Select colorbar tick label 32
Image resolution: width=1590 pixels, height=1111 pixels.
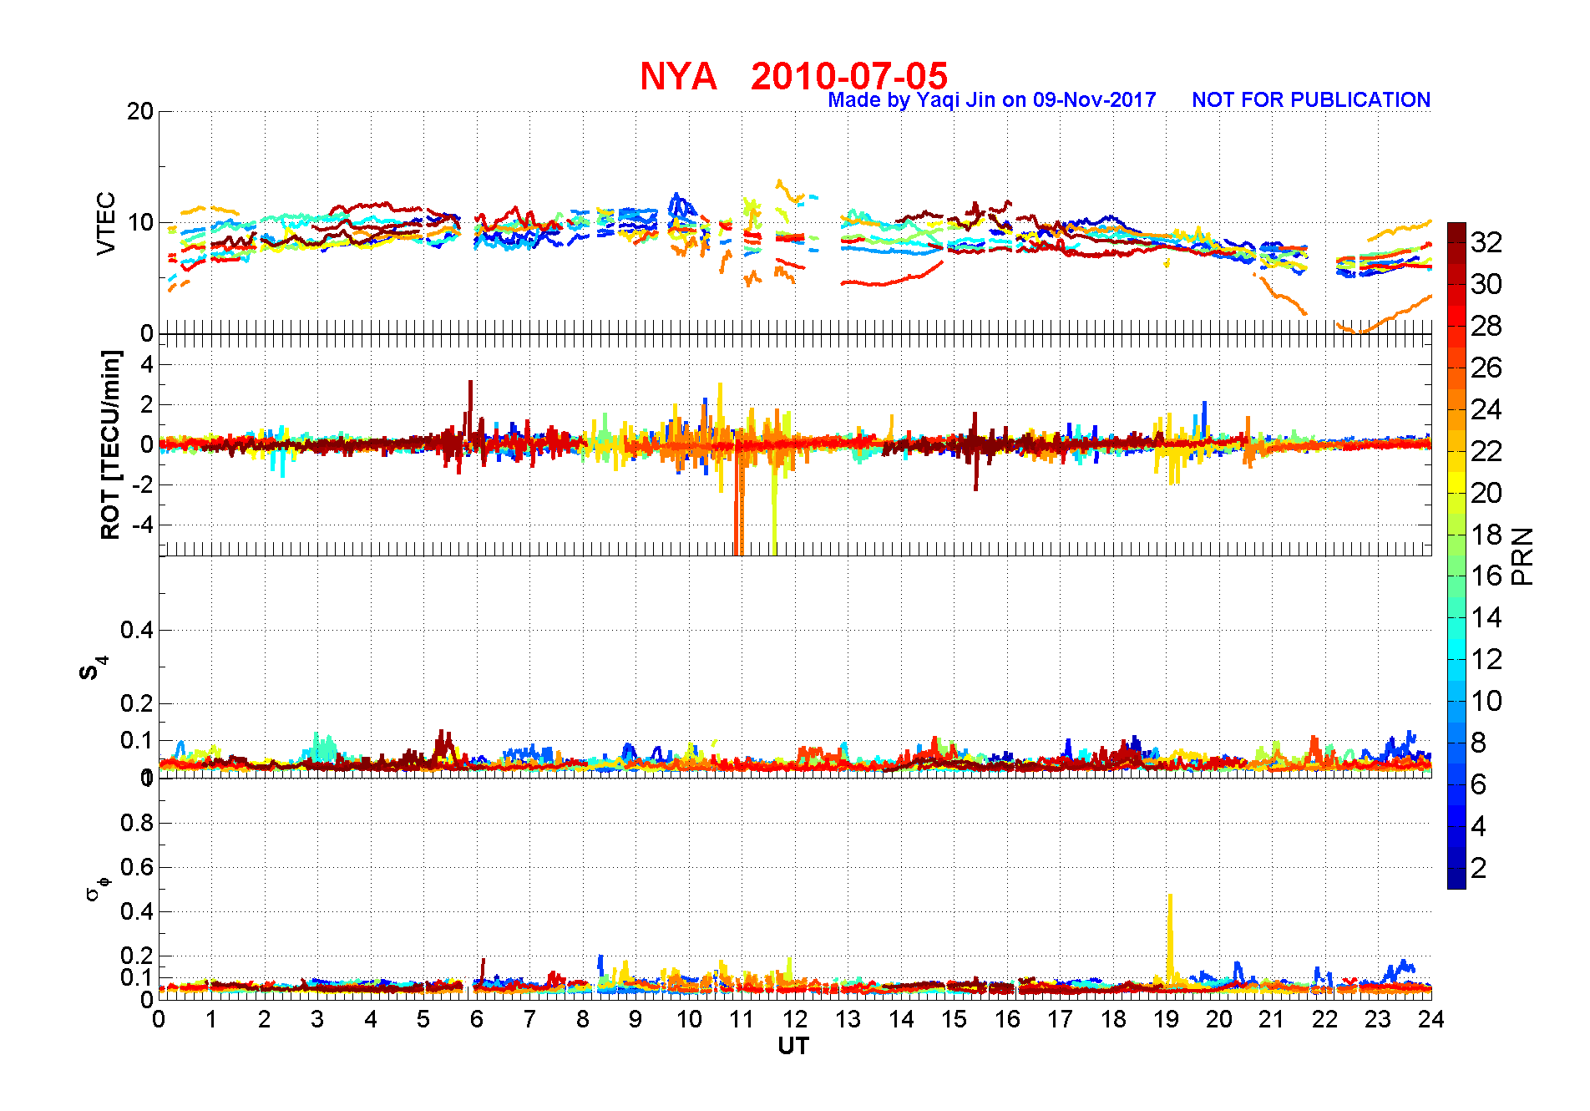[1486, 242]
